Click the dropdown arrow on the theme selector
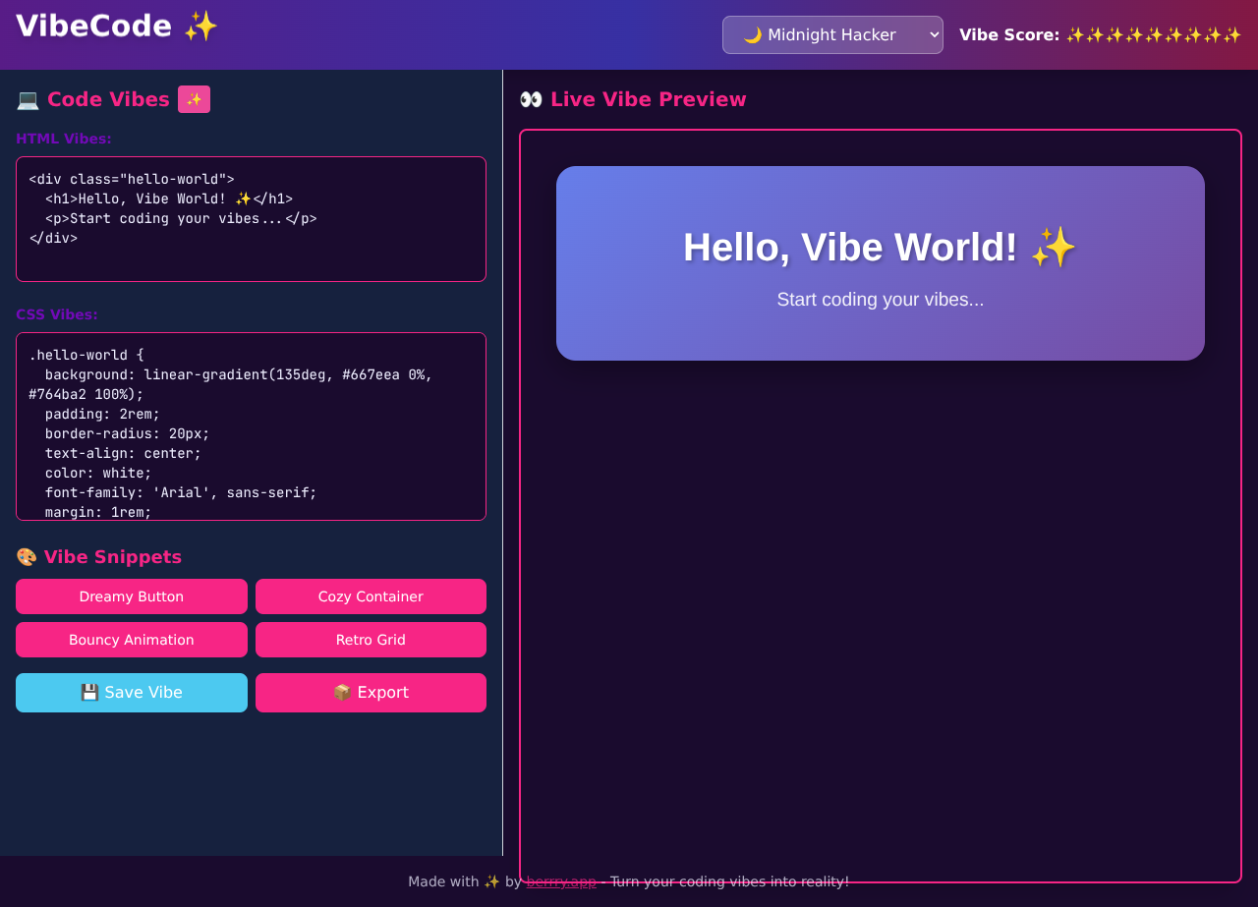This screenshot has width=1258, height=907. click(x=932, y=34)
